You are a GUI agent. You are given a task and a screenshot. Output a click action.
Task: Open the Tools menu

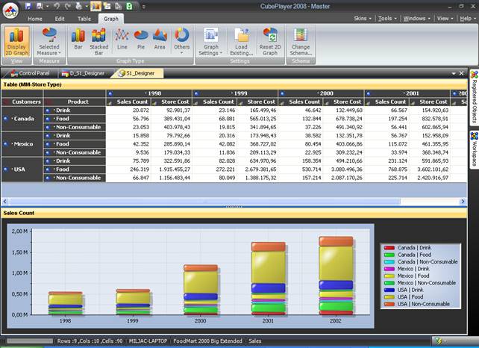pos(387,19)
